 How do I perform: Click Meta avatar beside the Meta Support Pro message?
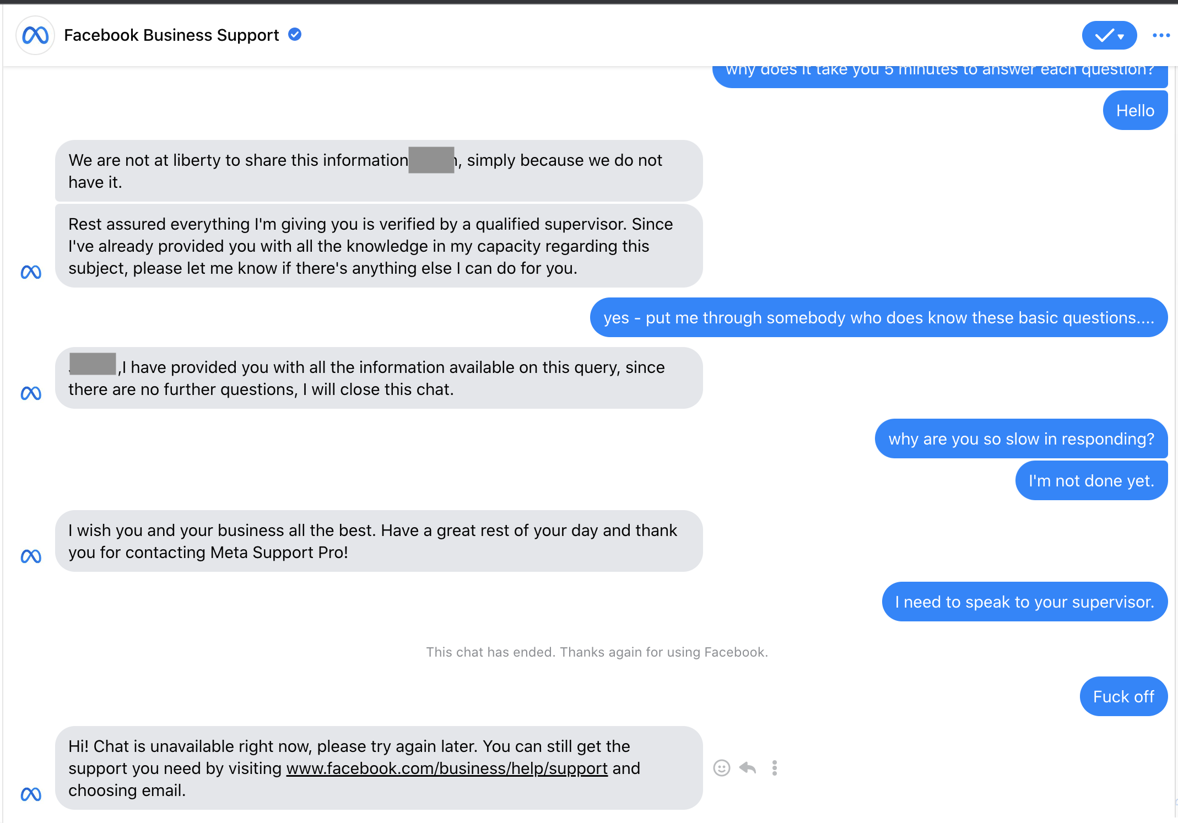click(31, 556)
